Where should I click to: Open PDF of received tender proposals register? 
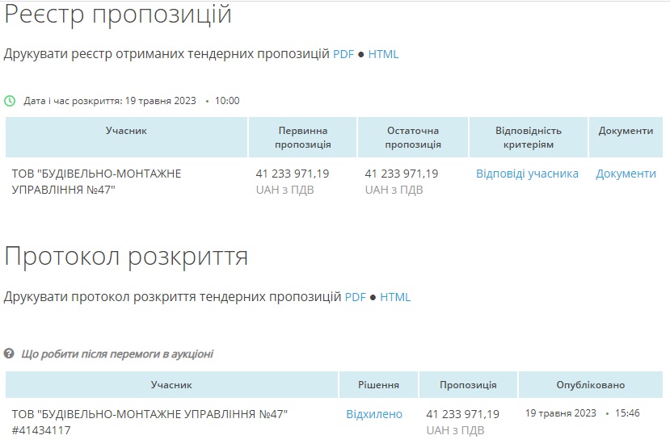click(x=343, y=54)
